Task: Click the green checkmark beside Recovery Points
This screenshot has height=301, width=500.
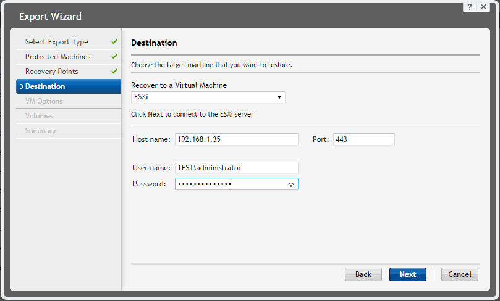Action: (114, 71)
